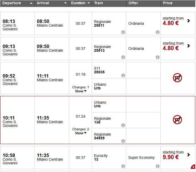This screenshot has height=172, width=196.
Task: Sort results by Duration column
Action: tap(80, 3)
